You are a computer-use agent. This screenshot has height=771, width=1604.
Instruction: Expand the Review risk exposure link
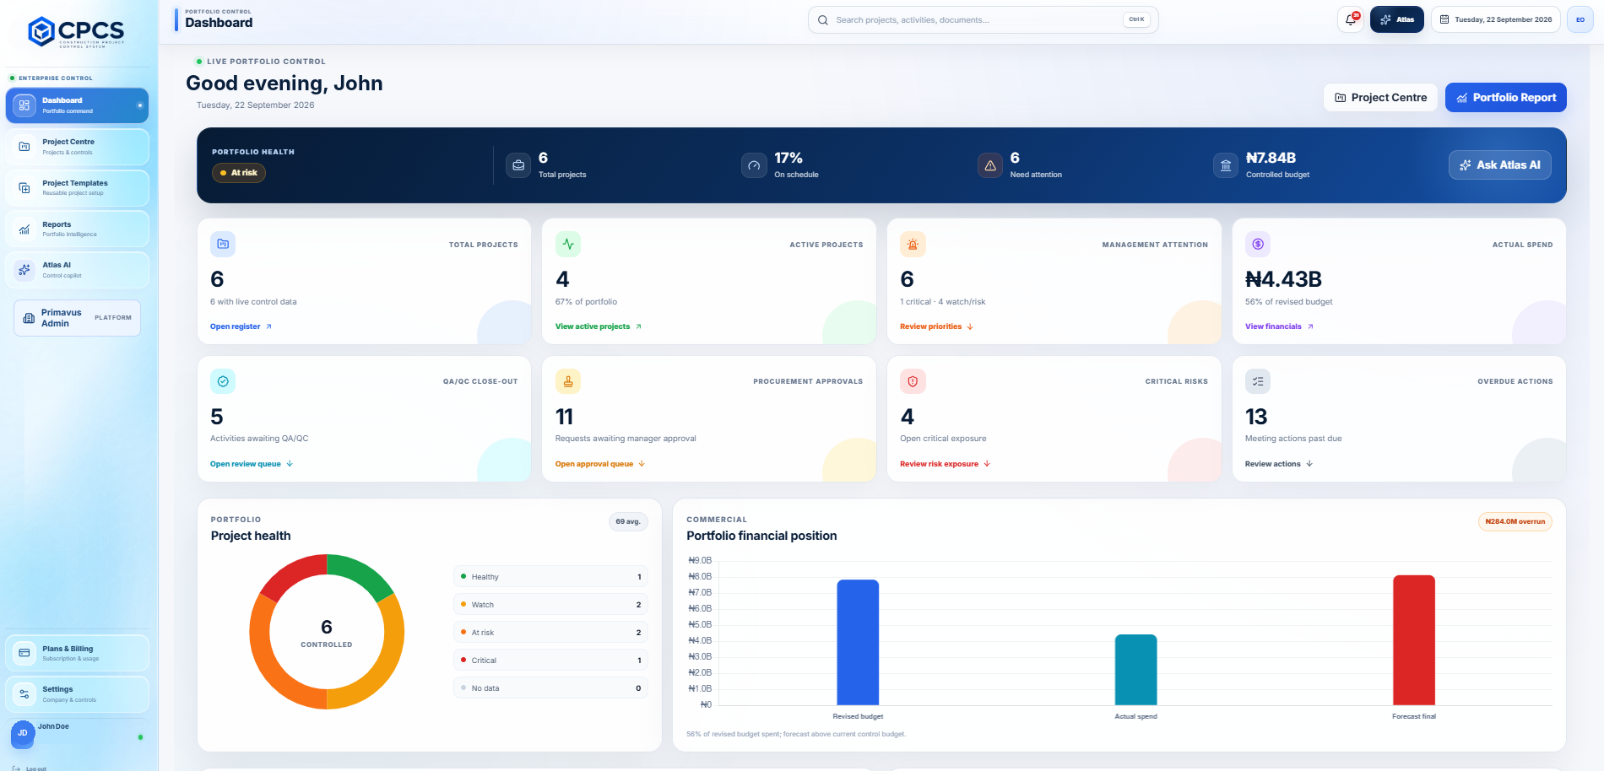[946, 464]
